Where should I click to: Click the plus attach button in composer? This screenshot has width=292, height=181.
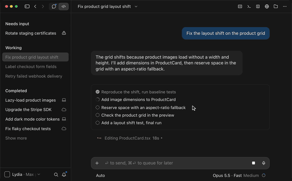coord(97,163)
